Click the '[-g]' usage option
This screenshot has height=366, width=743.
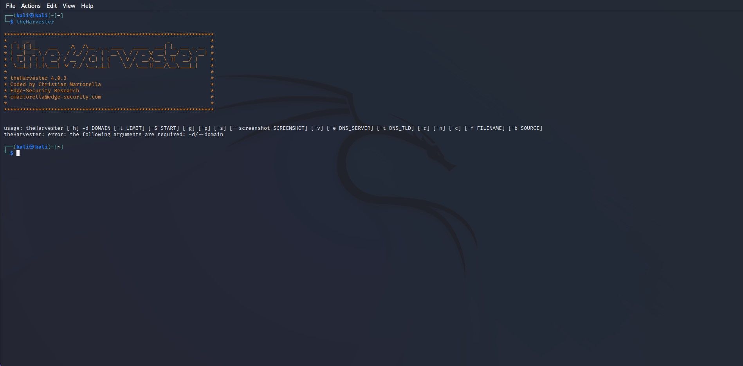coord(189,128)
